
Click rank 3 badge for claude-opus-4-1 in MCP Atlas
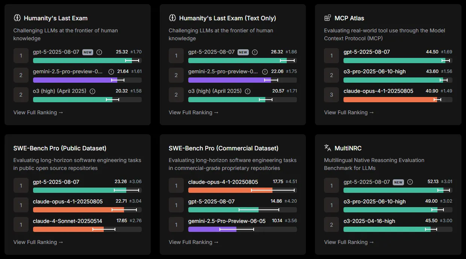point(331,95)
